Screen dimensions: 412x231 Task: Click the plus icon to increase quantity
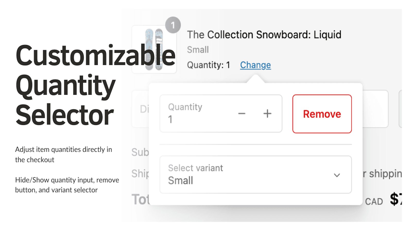(x=267, y=113)
